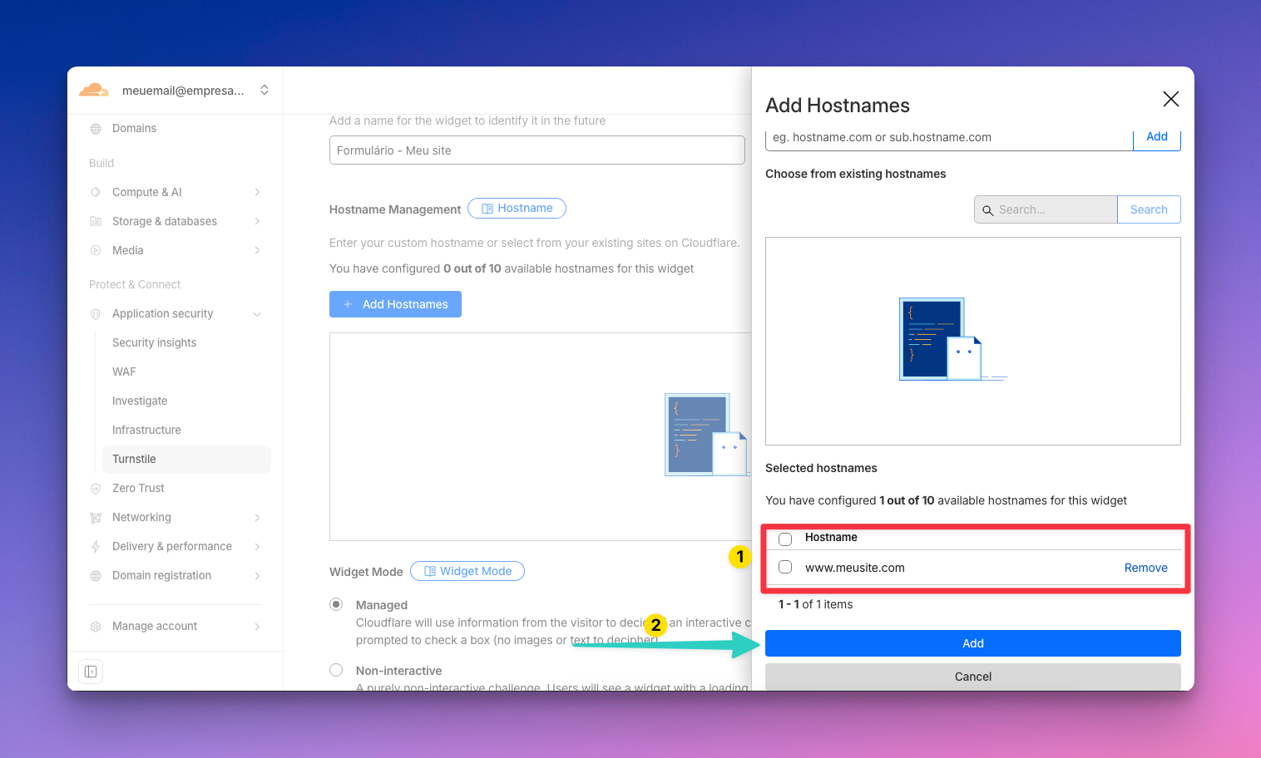This screenshot has width=1261, height=758.
Task: Expand the Compute & AI menu
Action: 257,193
